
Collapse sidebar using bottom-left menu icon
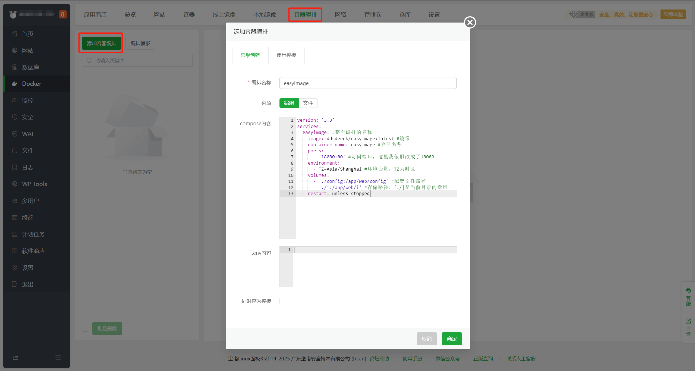(15, 357)
